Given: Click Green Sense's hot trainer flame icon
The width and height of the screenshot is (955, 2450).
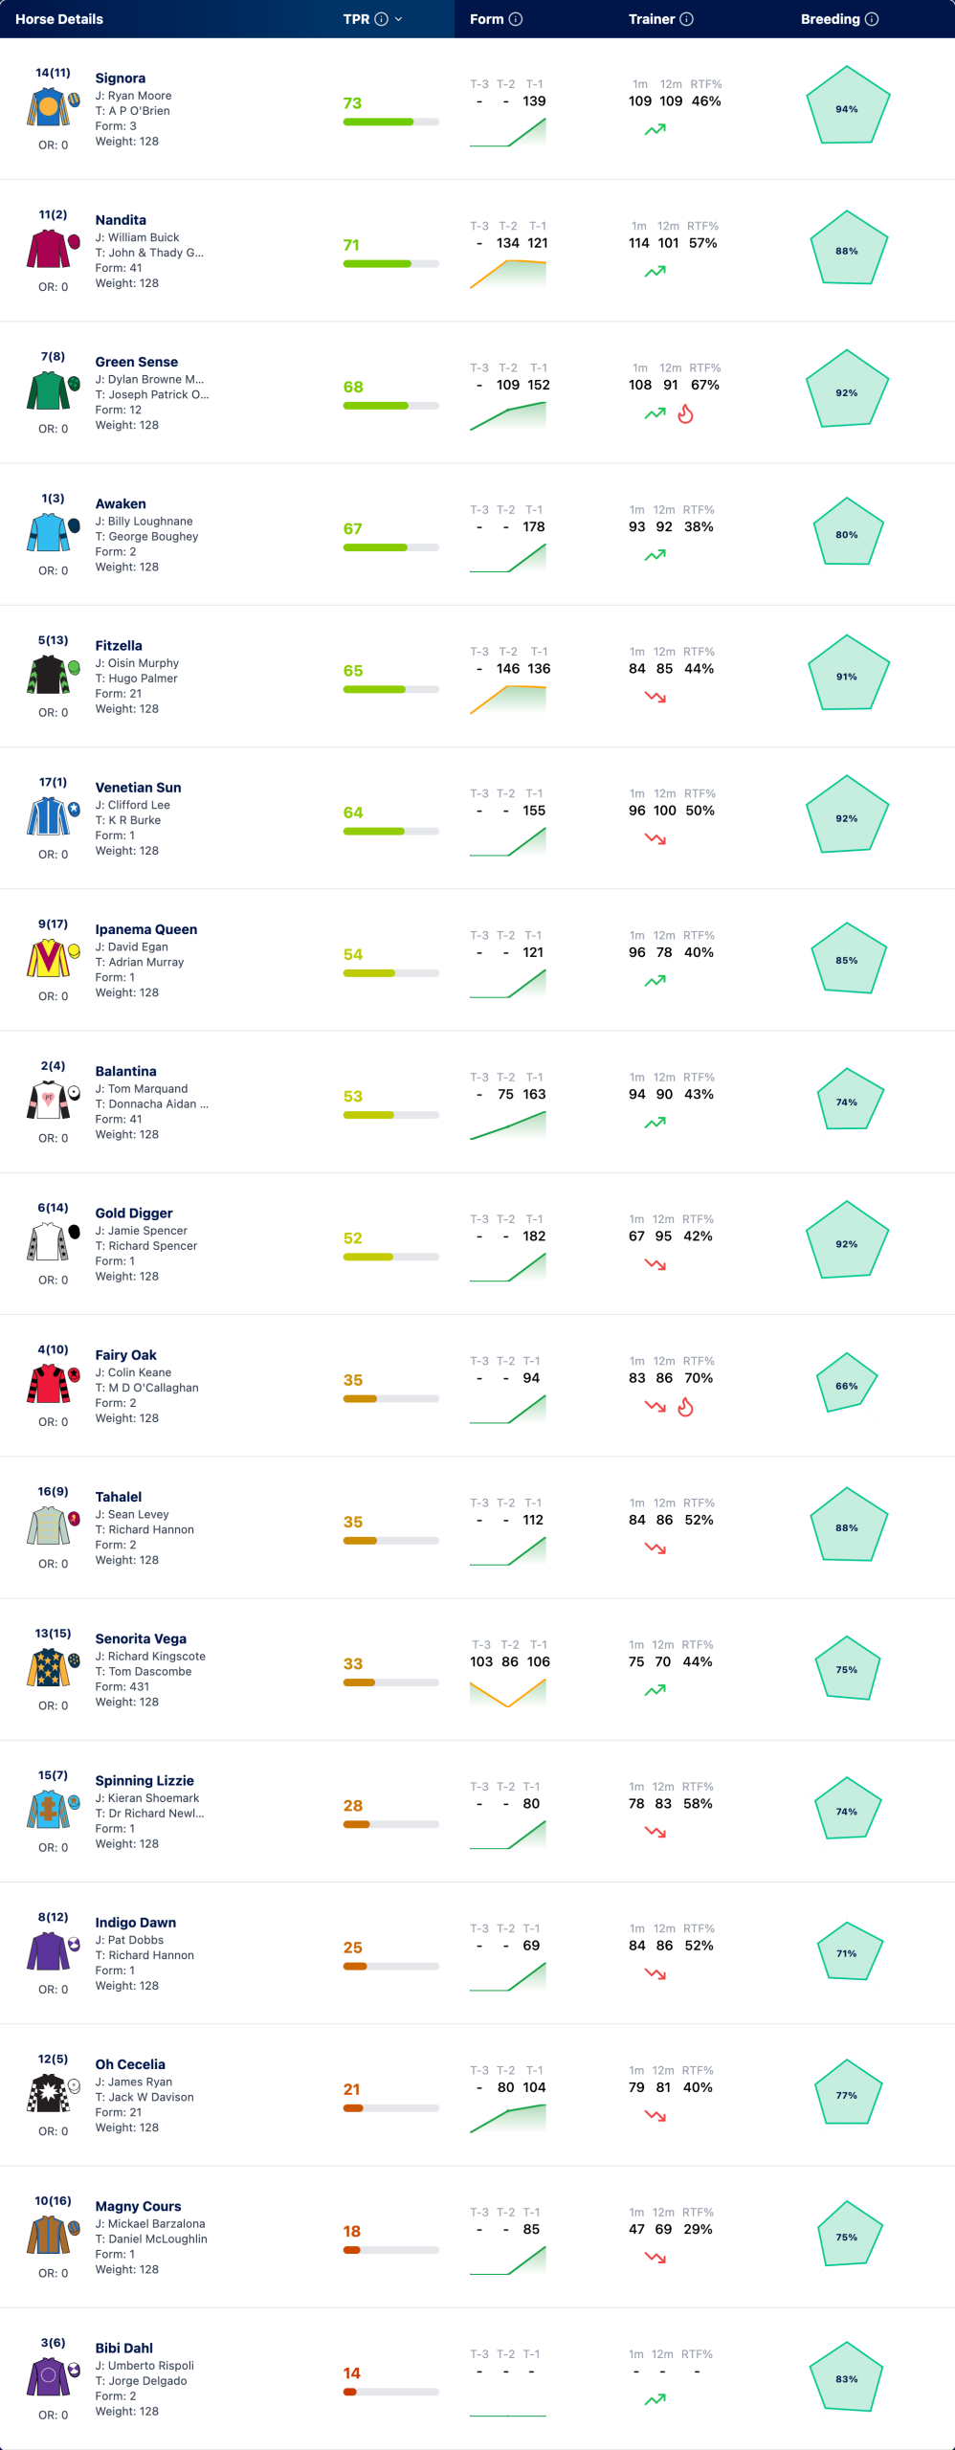Looking at the screenshot, I should point(685,413).
